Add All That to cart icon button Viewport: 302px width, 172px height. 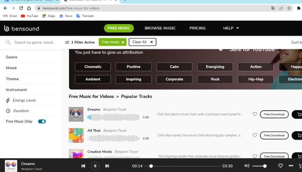coord(298,135)
